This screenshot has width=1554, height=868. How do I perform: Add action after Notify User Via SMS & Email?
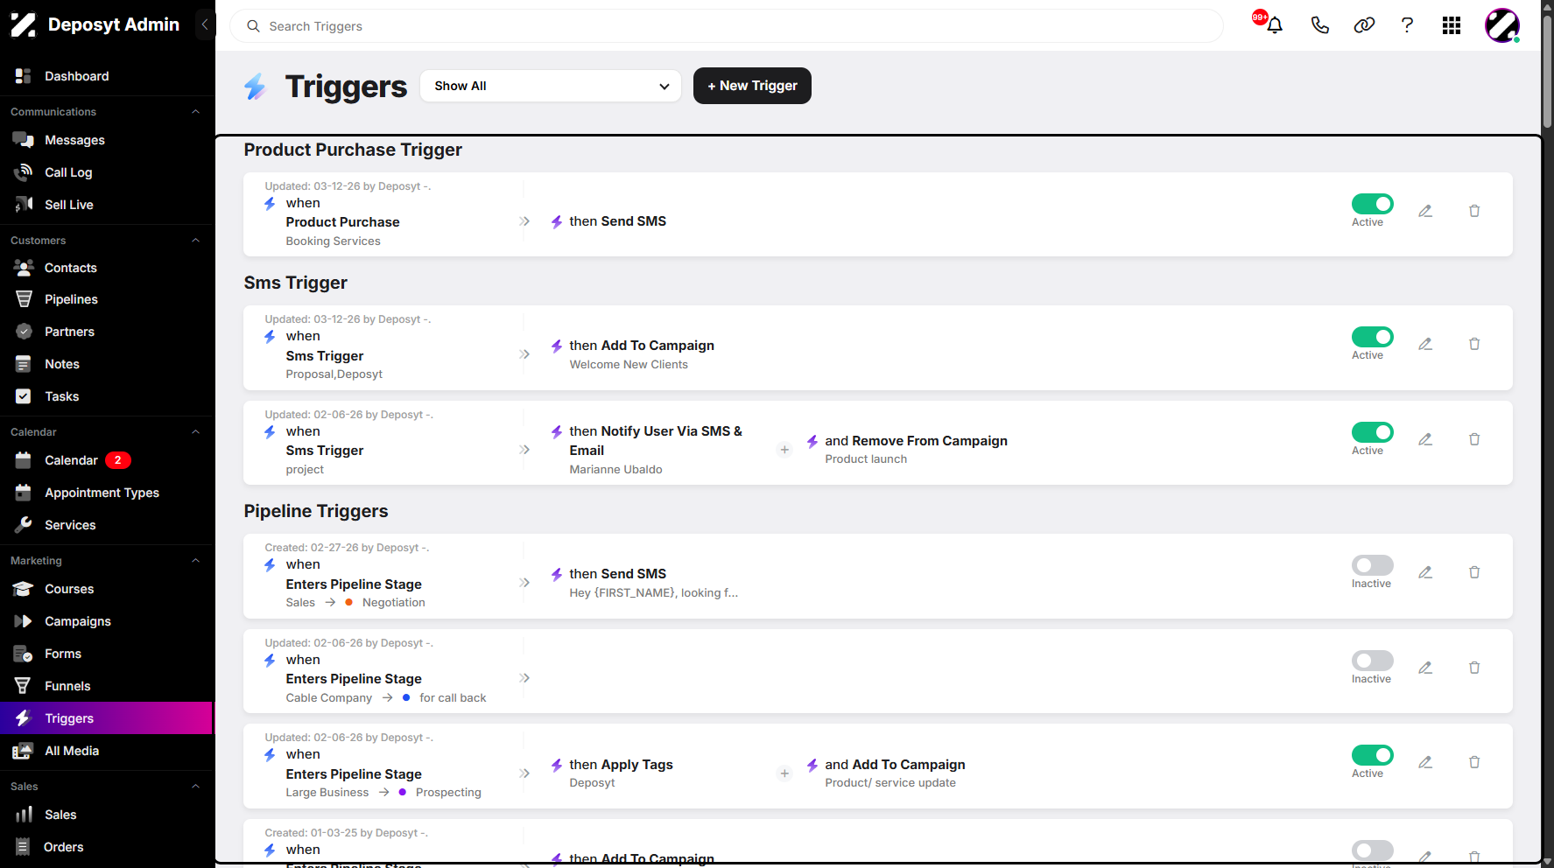pos(784,450)
